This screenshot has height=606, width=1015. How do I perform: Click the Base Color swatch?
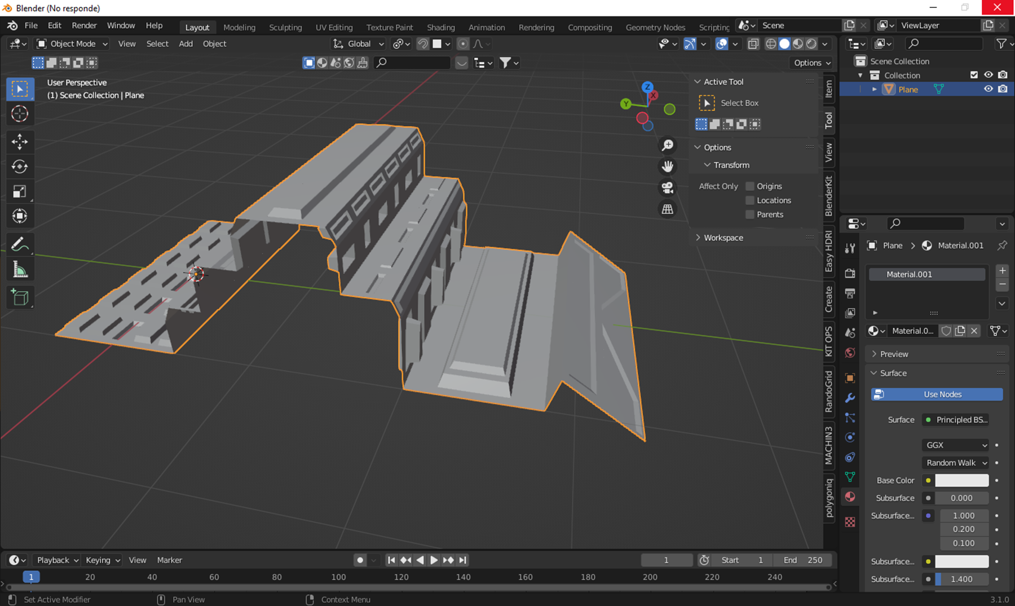click(961, 480)
